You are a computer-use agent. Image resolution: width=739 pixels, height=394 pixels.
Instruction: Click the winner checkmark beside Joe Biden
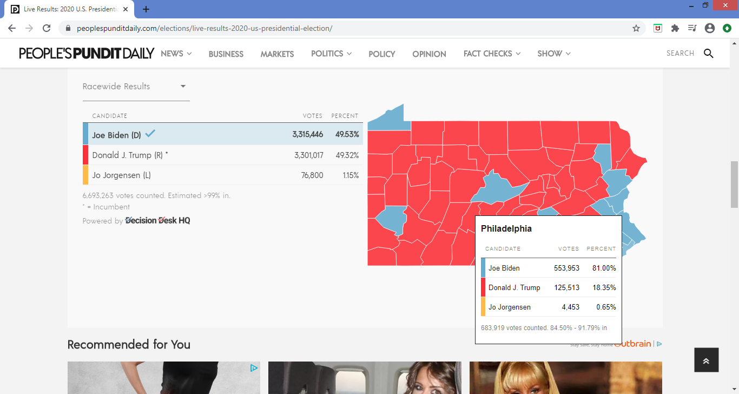click(150, 133)
